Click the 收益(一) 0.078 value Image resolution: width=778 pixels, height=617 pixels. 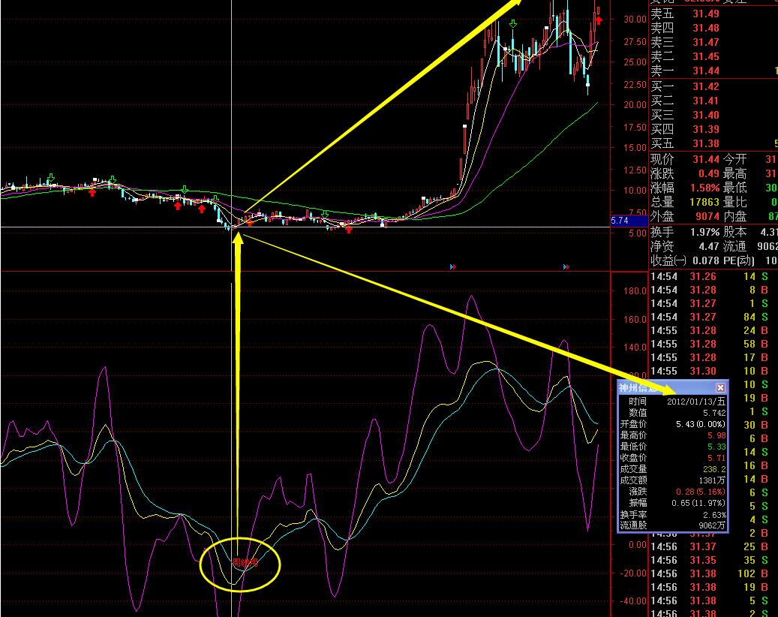tap(705, 261)
